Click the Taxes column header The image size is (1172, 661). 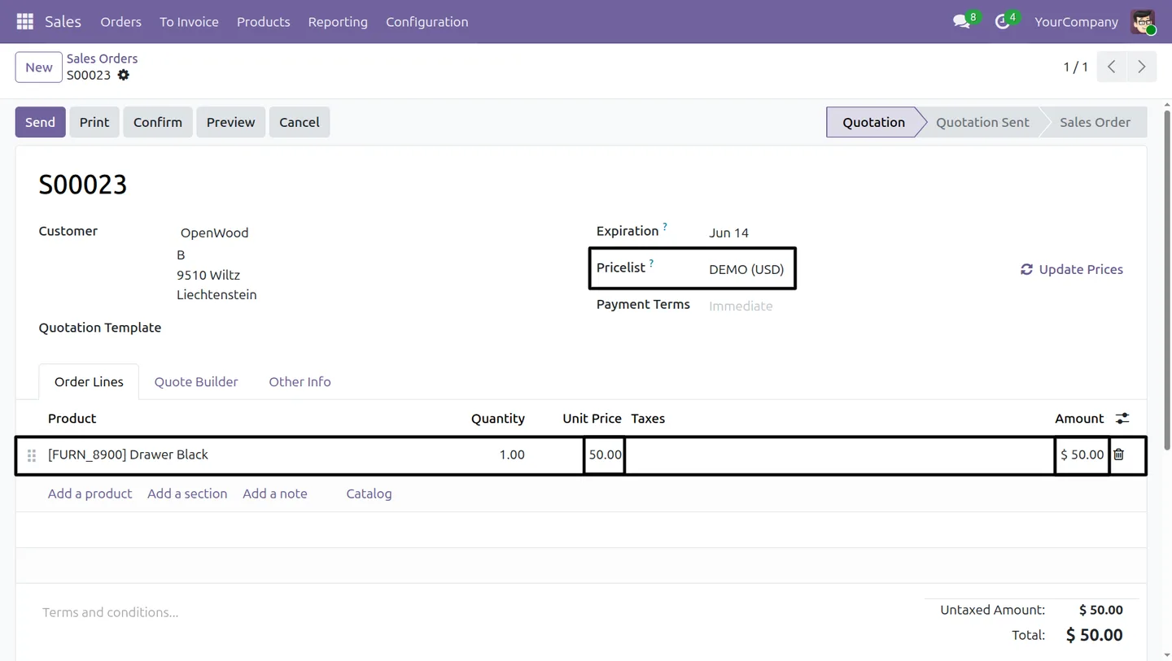click(x=648, y=419)
